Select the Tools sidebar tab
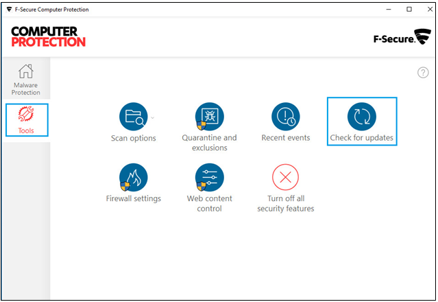The height and width of the screenshot is (302, 438). pos(27,120)
